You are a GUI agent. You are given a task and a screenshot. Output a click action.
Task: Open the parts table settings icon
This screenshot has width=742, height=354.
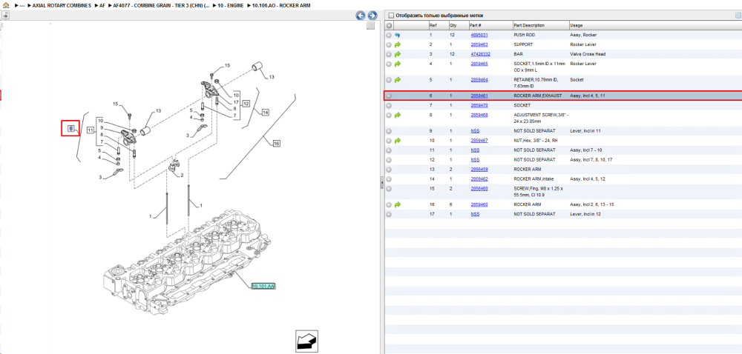coord(738,15)
